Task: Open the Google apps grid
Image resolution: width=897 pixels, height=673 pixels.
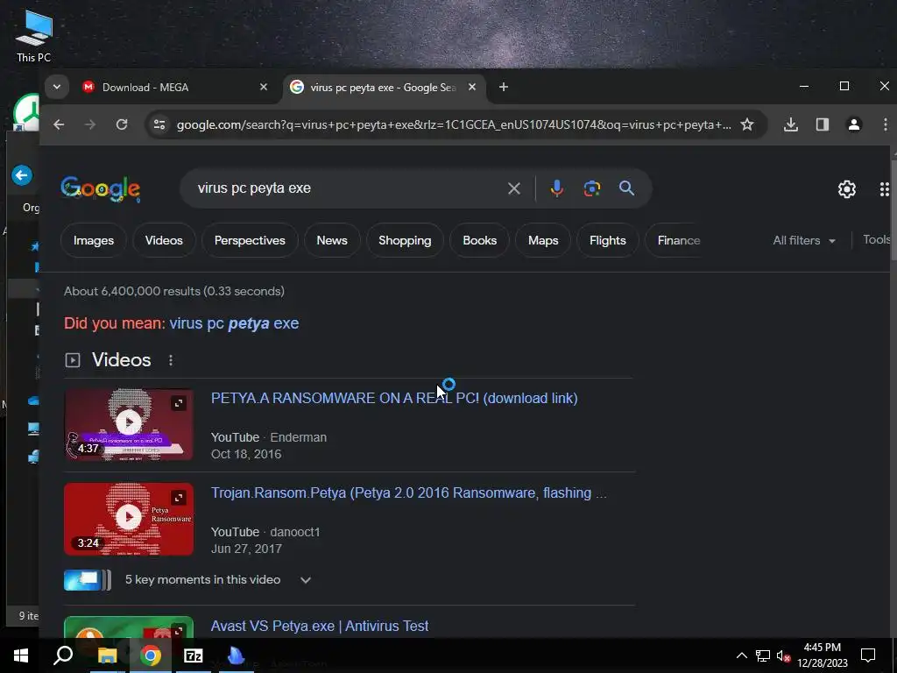Action: 885,189
